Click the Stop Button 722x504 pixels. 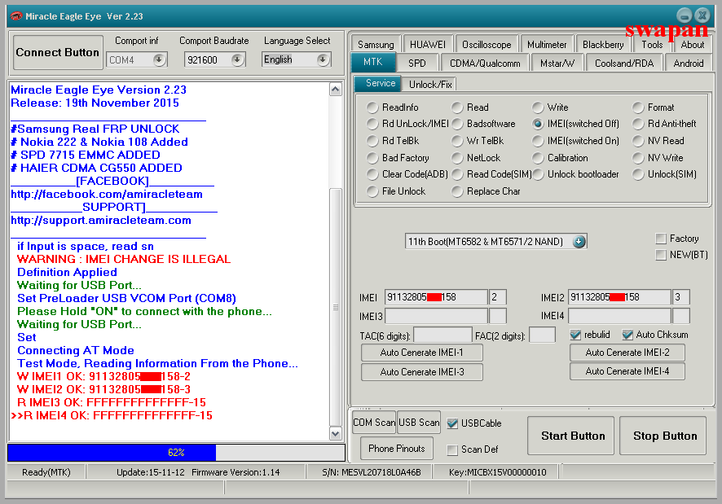663,436
